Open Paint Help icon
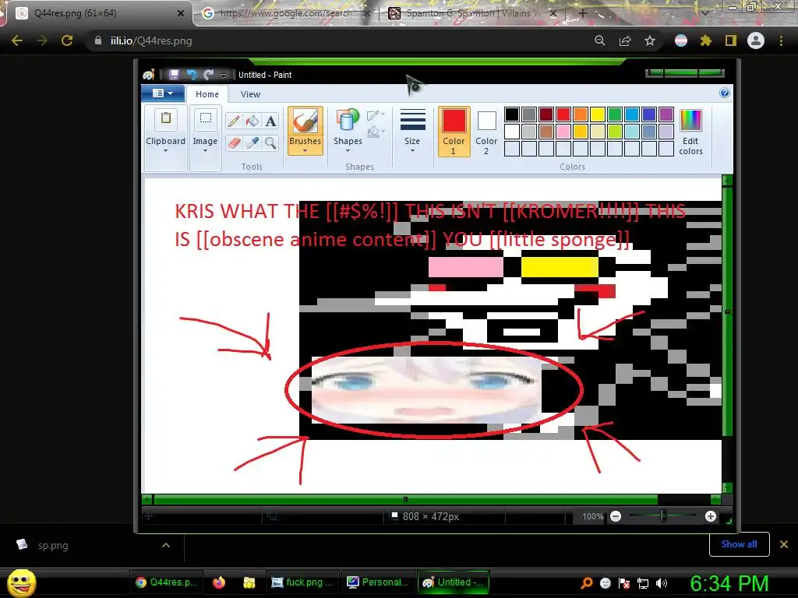Image resolution: width=798 pixels, height=598 pixels. pyautogui.click(x=725, y=93)
